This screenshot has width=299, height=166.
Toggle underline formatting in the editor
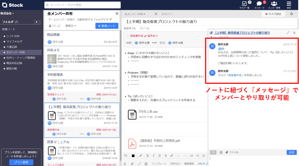pos(159,156)
